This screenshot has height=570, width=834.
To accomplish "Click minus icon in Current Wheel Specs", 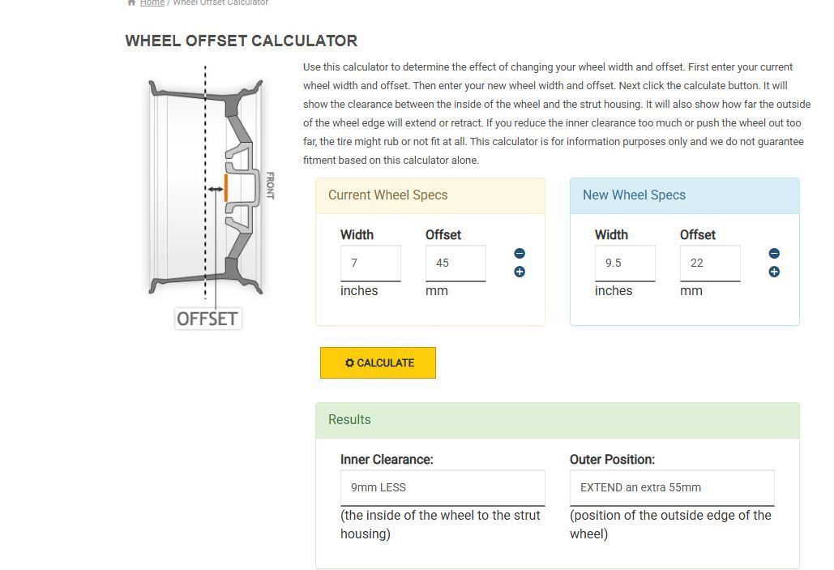I will coord(520,254).
